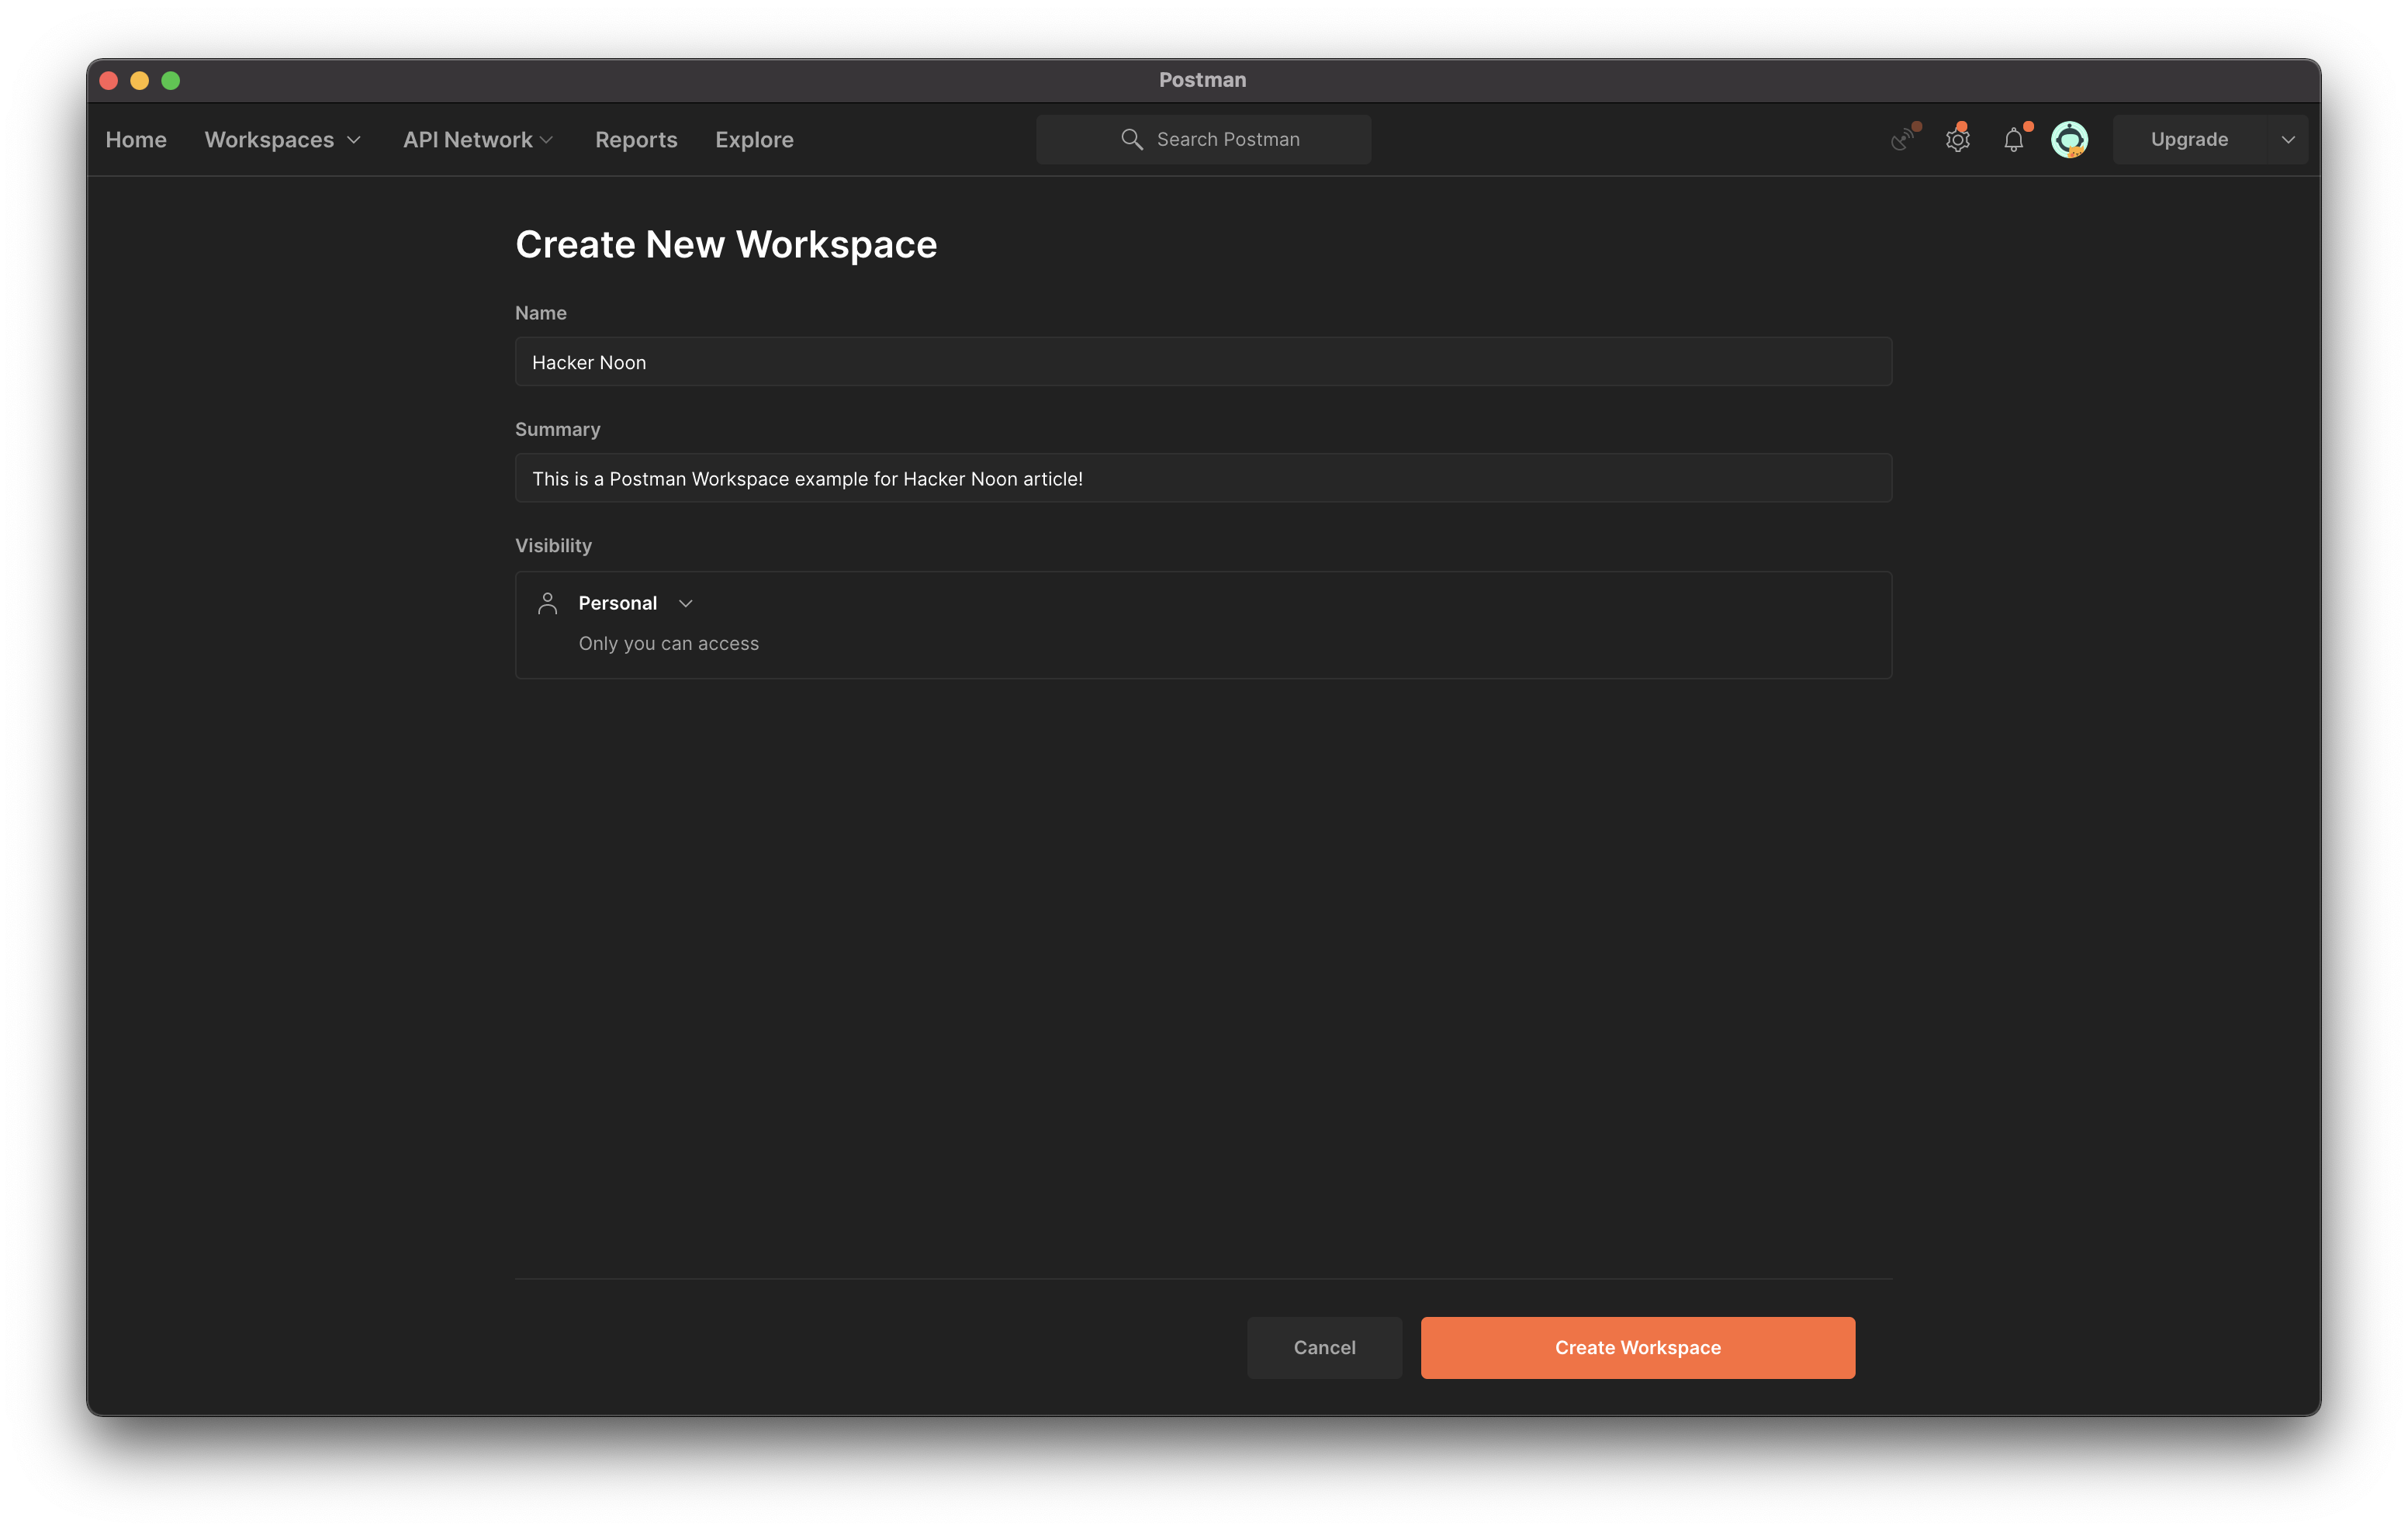The image size is (2408, 1531).
Task: Click the Upgrade button
Action: (2189, 139)
